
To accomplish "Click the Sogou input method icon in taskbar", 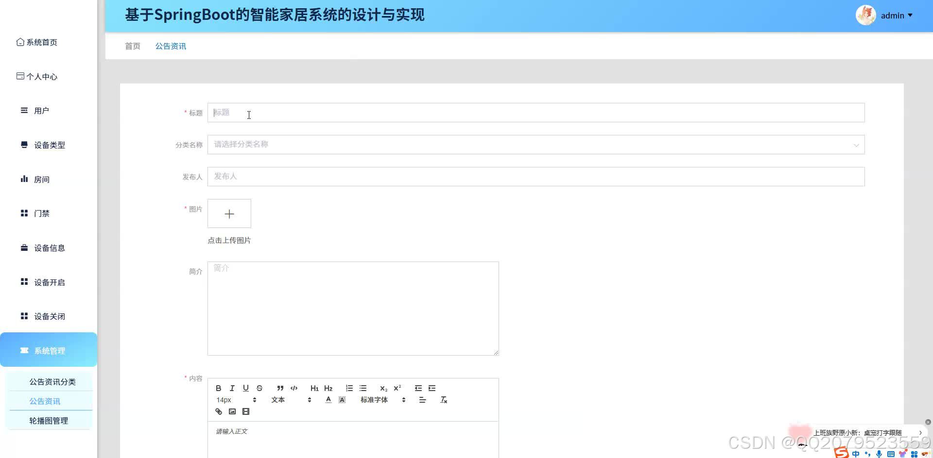I will click(x=841, y=454).
